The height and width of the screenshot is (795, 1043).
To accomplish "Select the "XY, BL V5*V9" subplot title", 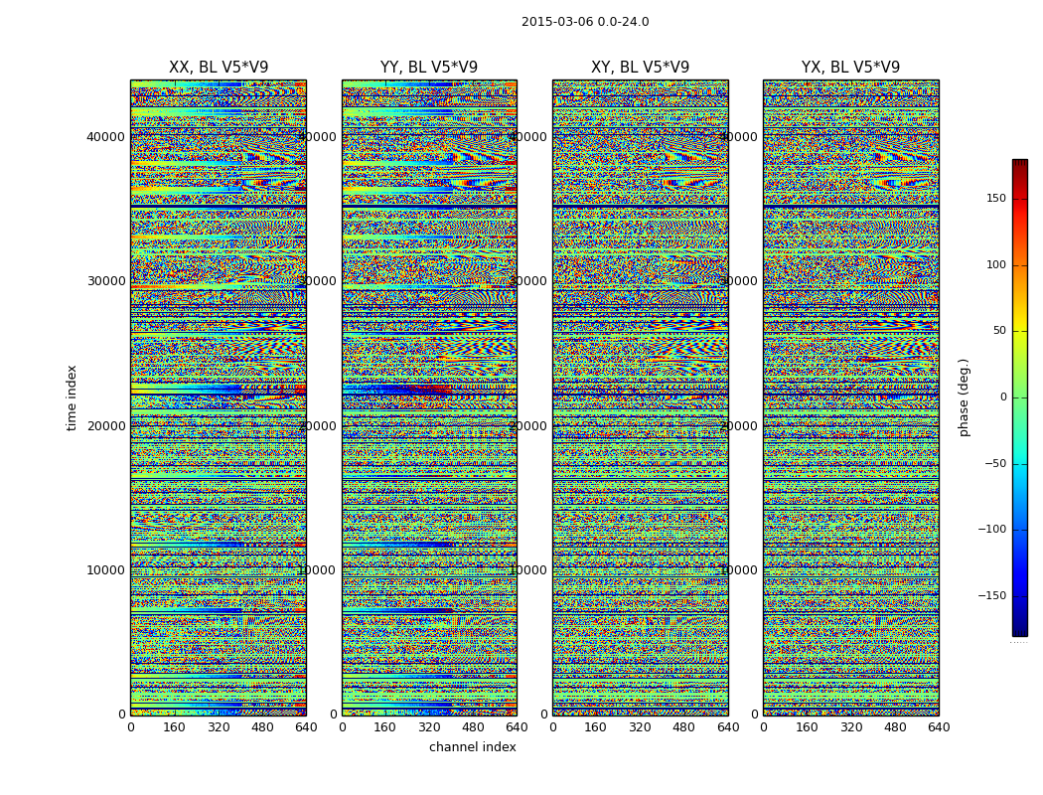I will pos(640,68).
